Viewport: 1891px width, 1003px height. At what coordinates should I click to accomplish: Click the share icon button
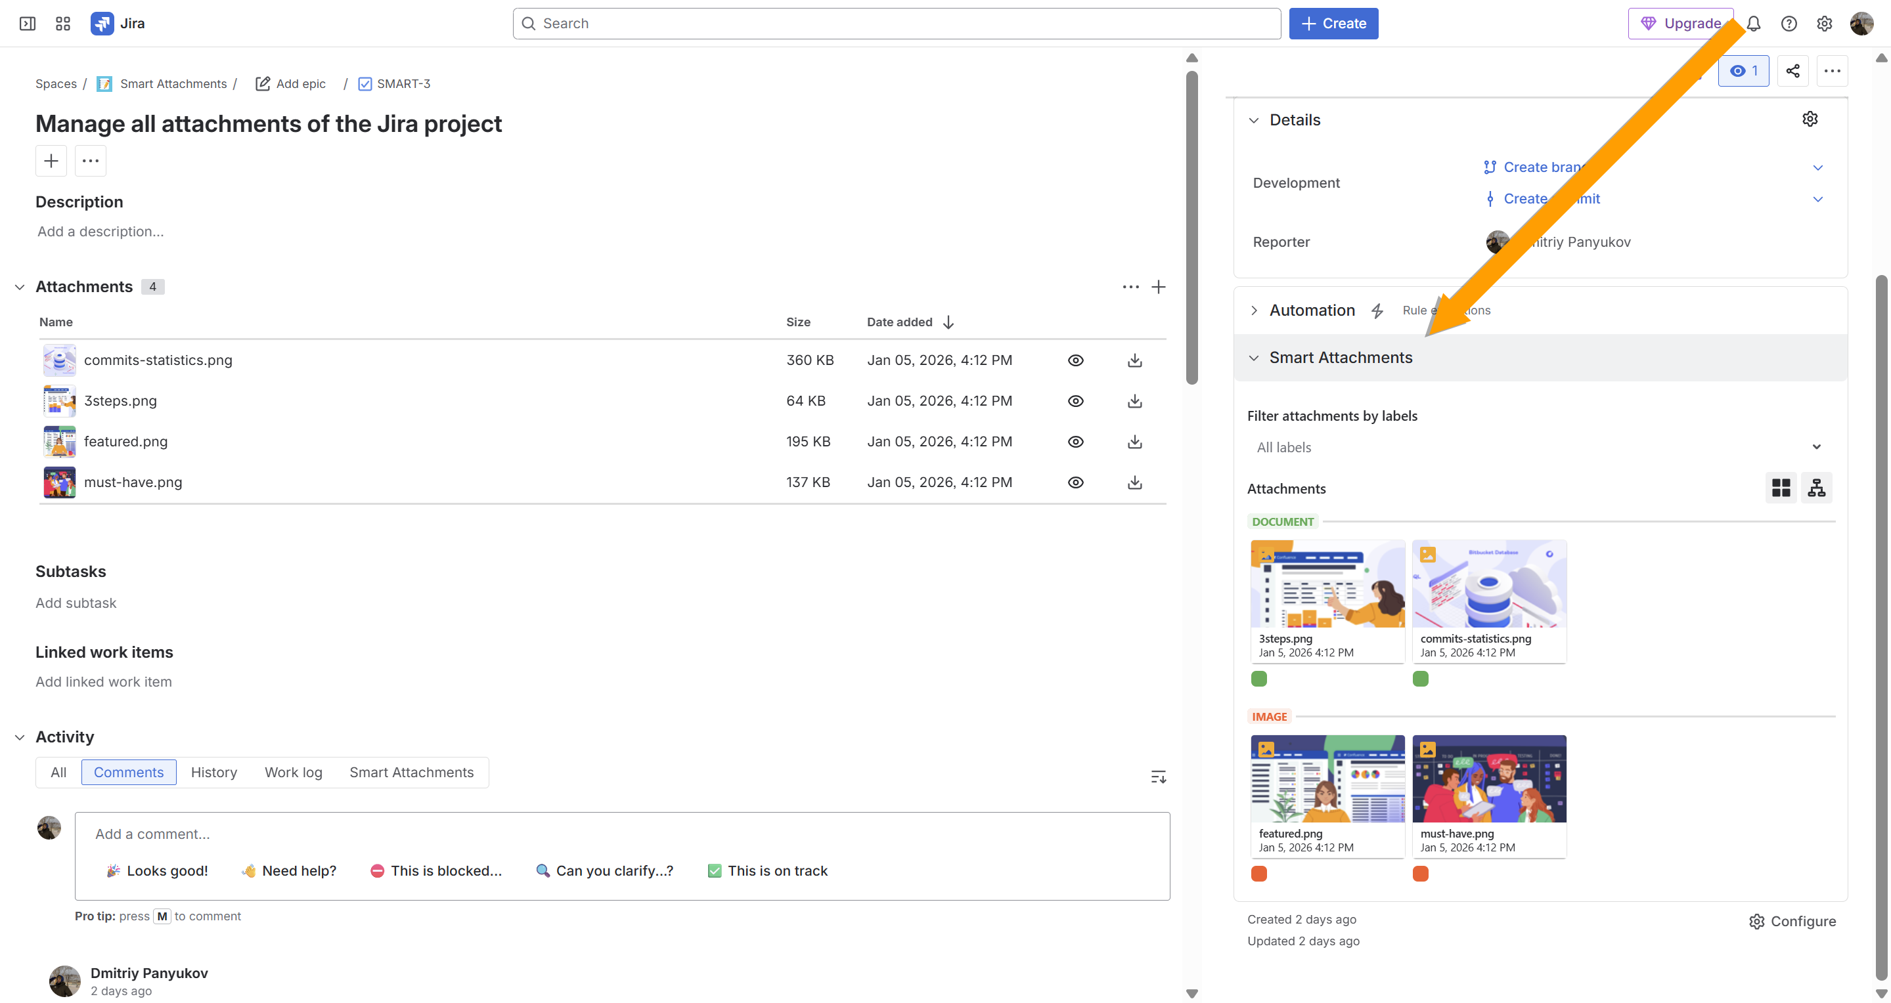tap(1792, 71)
